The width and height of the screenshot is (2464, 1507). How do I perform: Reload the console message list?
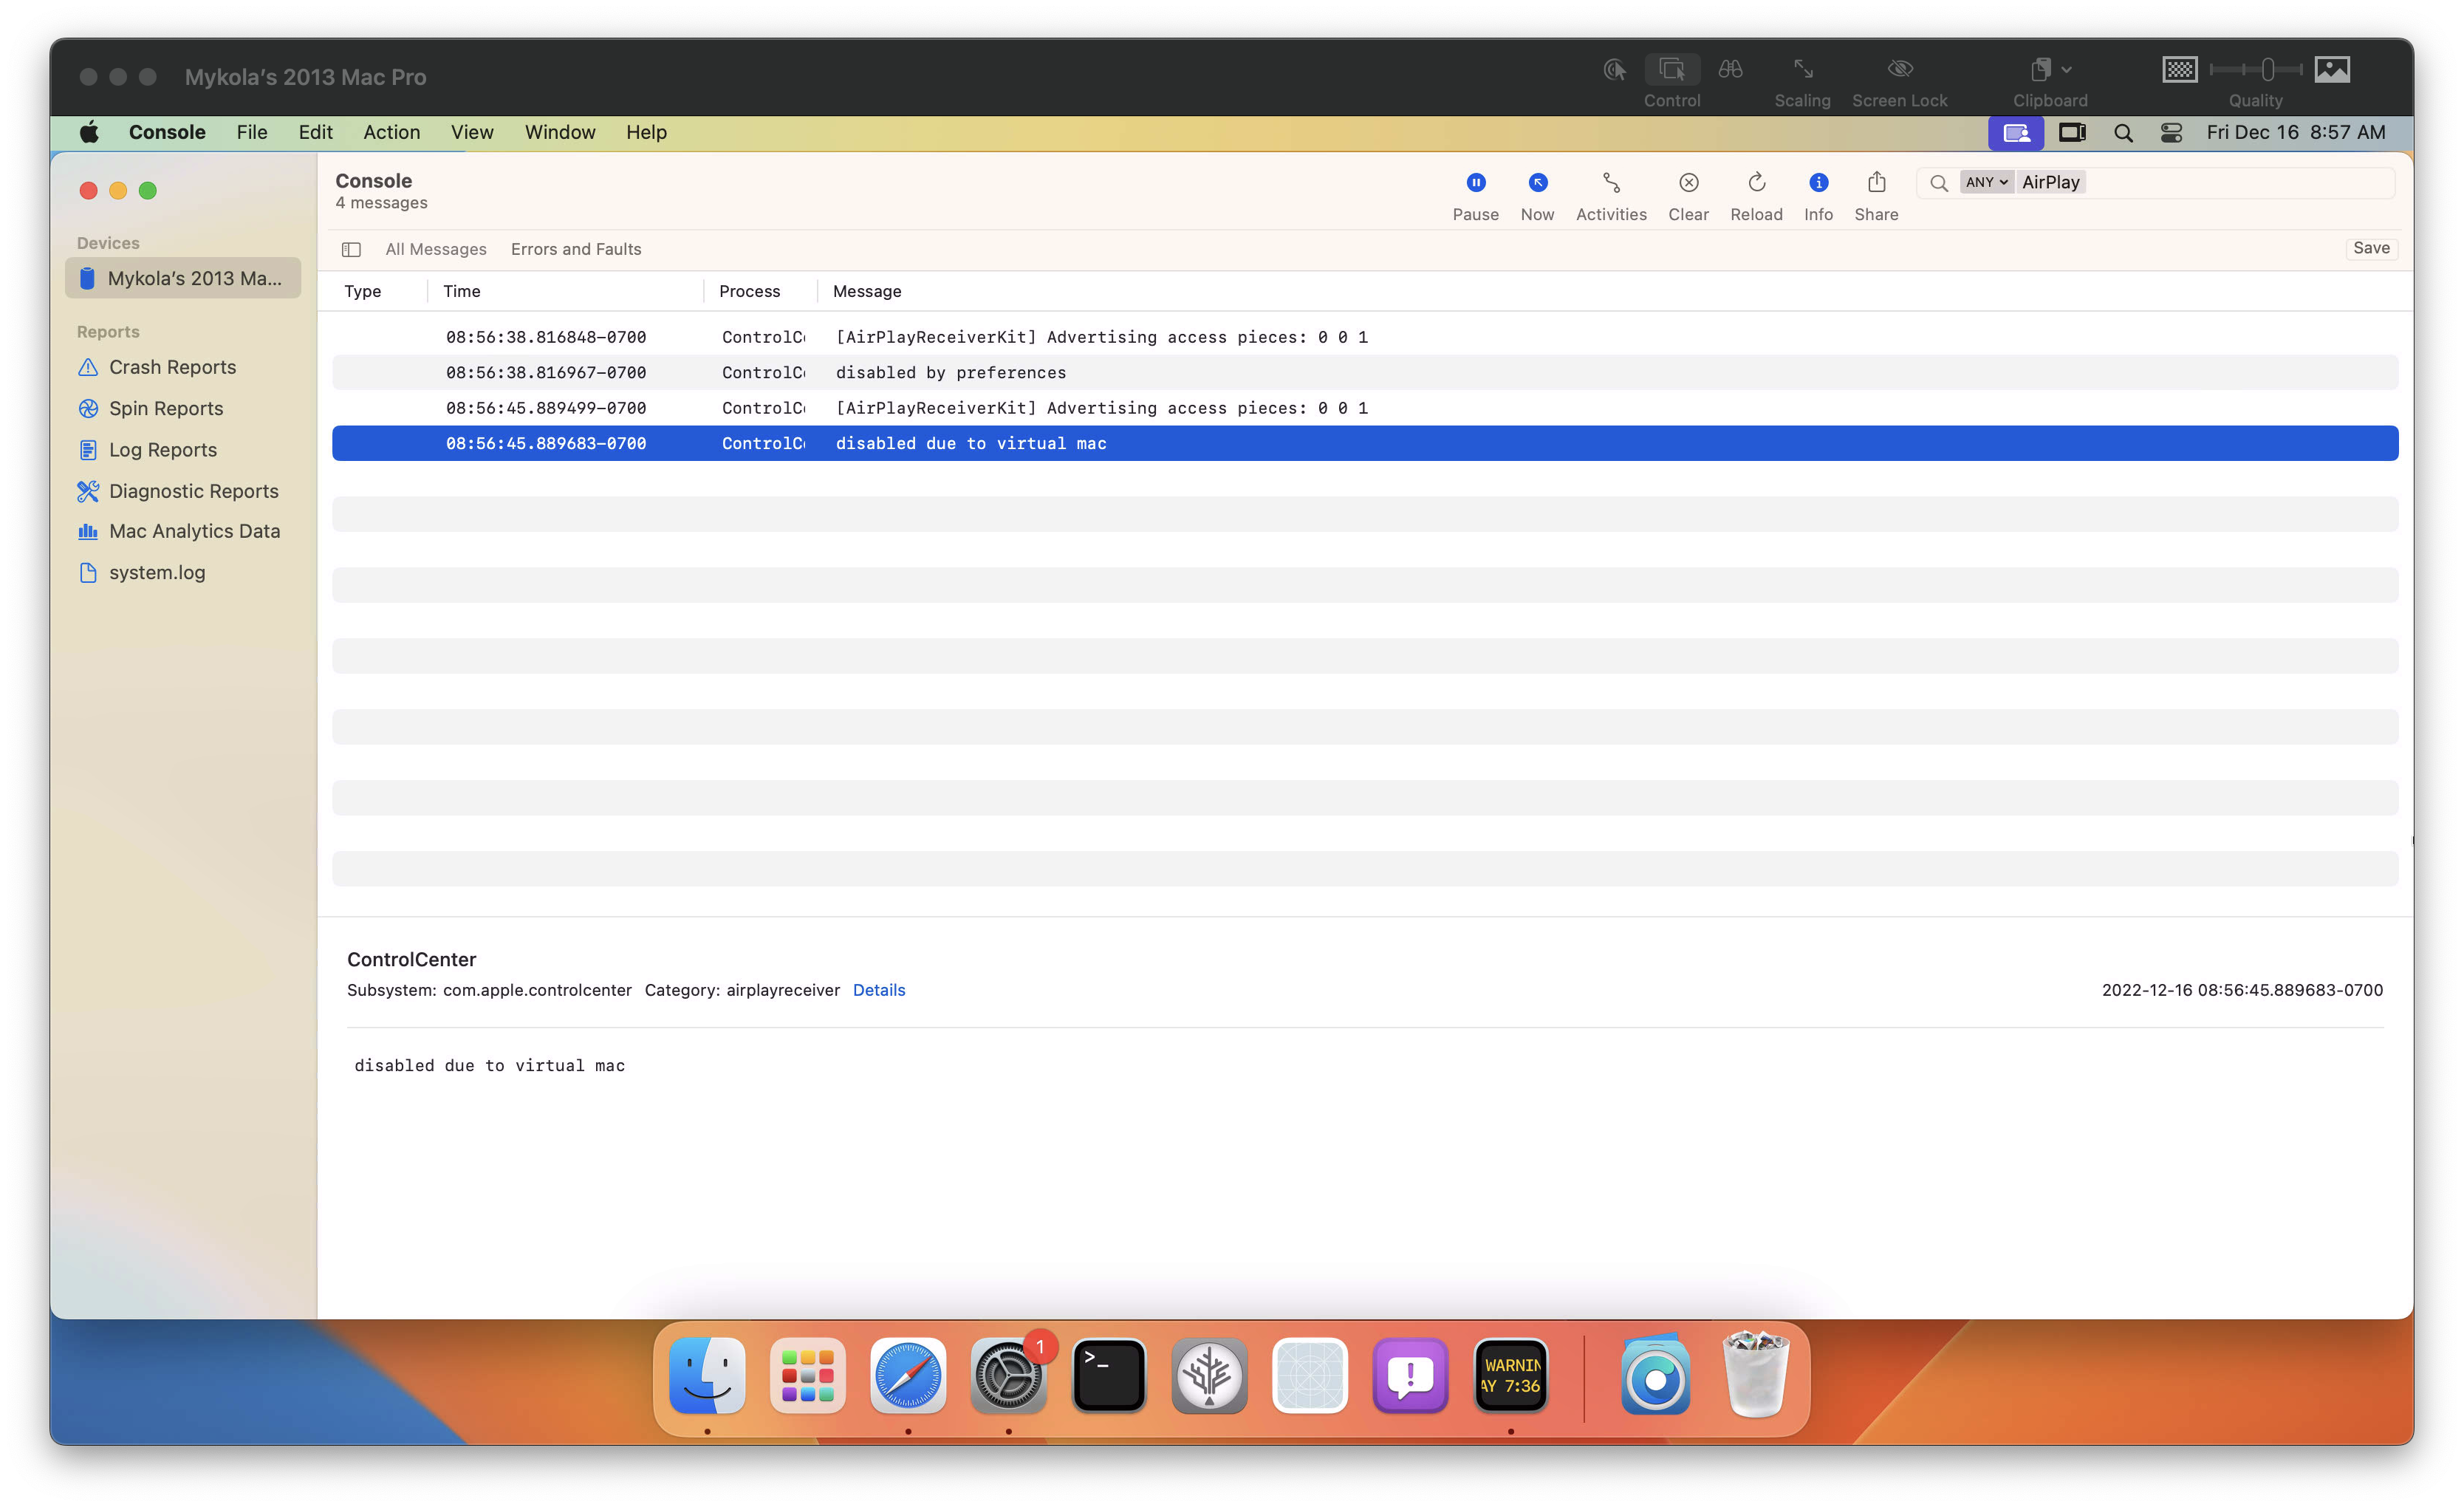point(1756,182)
